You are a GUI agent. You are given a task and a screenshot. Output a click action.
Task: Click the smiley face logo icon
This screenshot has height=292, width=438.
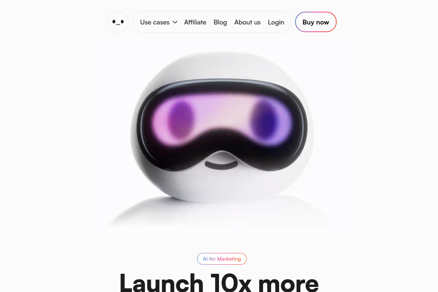pyautogui.click(x=118, y=22)
